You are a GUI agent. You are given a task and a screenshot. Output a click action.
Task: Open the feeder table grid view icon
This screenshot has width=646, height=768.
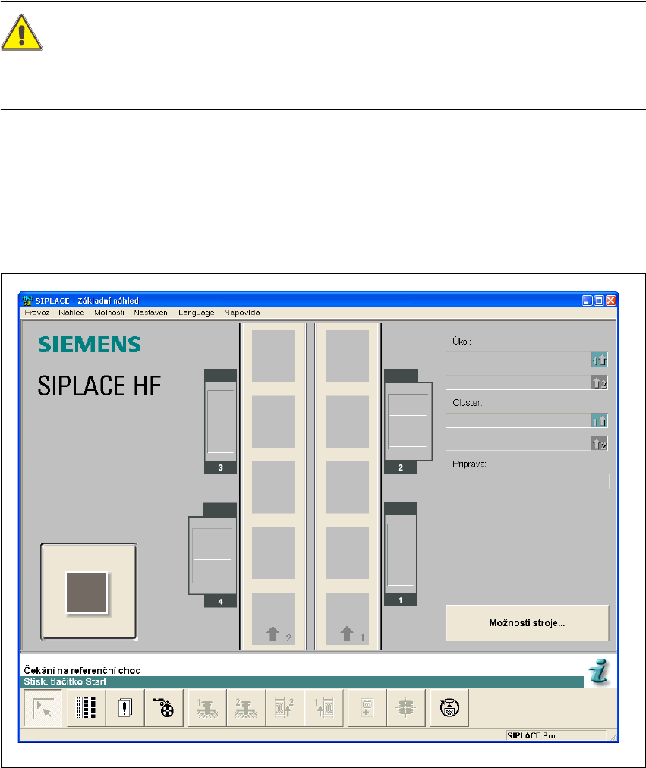pos(86,708)
